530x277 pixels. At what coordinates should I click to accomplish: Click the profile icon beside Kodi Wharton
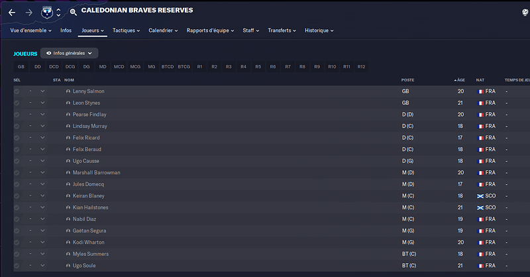(x=68, y=242)
